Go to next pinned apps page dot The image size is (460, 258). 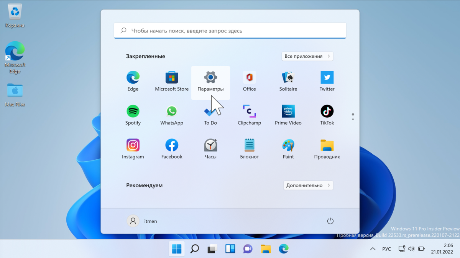tap(353, 119)
